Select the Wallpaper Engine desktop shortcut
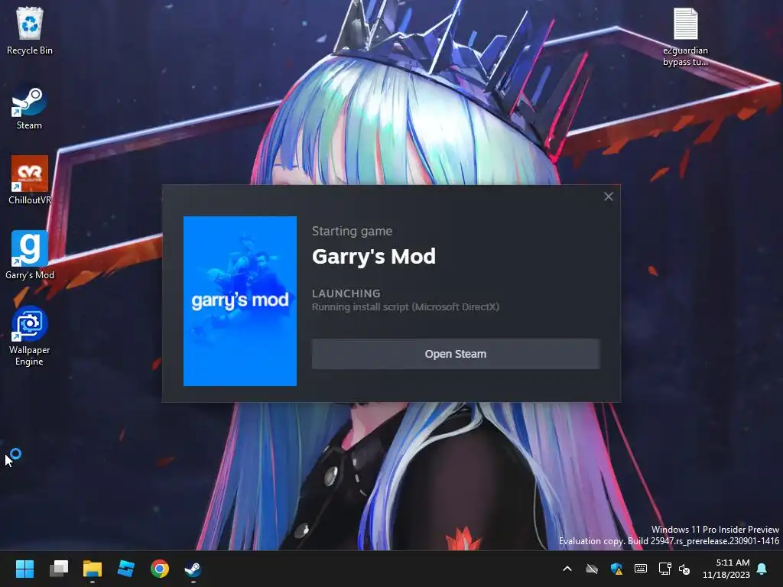The width and height of the screenshot is (783, 587). tap(30, 336)
